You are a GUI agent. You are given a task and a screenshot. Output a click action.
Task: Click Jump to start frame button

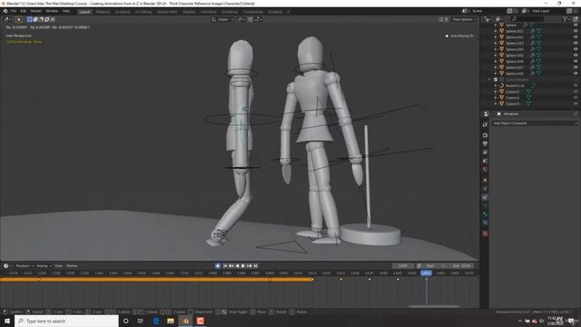225,266
